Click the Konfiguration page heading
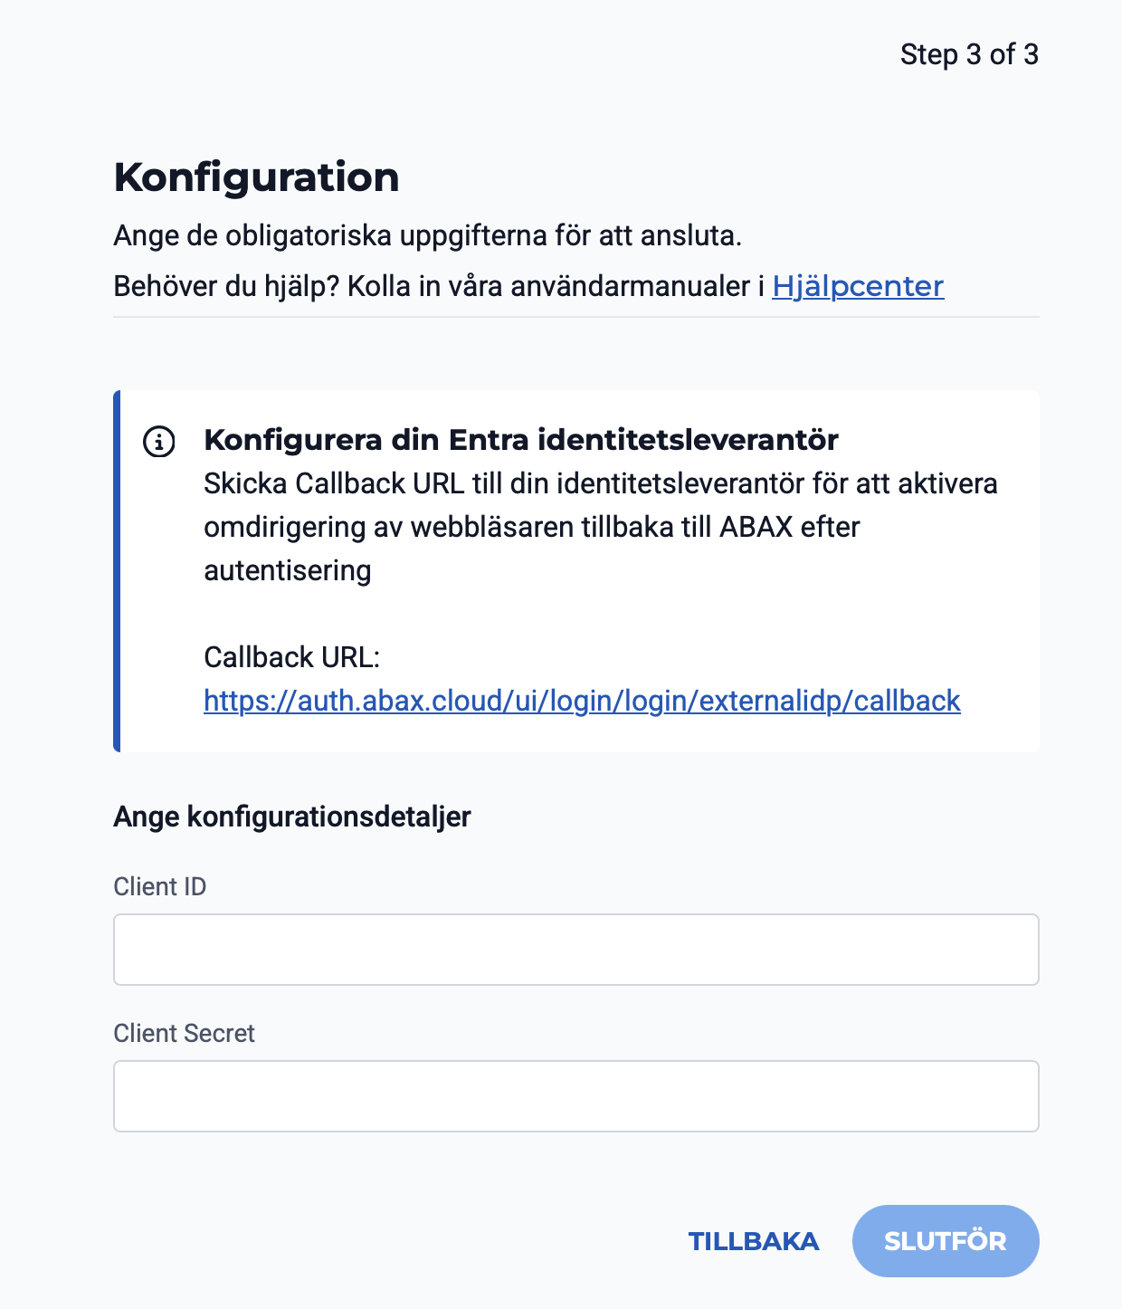Viewport: 1122px width, 1309px height. [x=256, y=177]
